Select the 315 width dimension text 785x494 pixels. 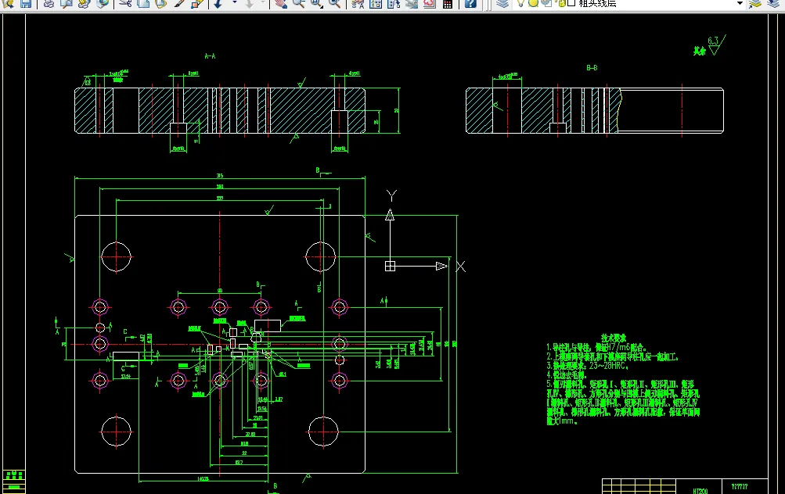tap(220, 176)
